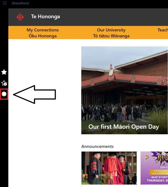Open the app launcher waffle icon
Image resolution: width=168 pixels, height=187 pixels.
coord(4,3)
